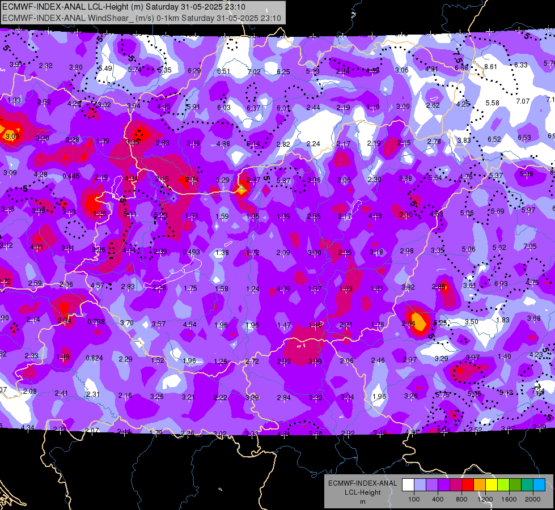Click the wind shear value "5.74"

134,70
